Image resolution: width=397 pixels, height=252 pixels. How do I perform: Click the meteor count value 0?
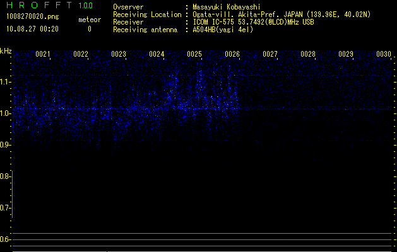tap(90, 29)
